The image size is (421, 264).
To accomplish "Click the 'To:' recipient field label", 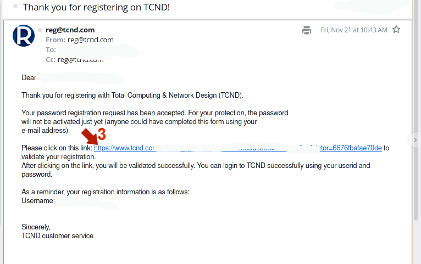I will coord(51,49).
